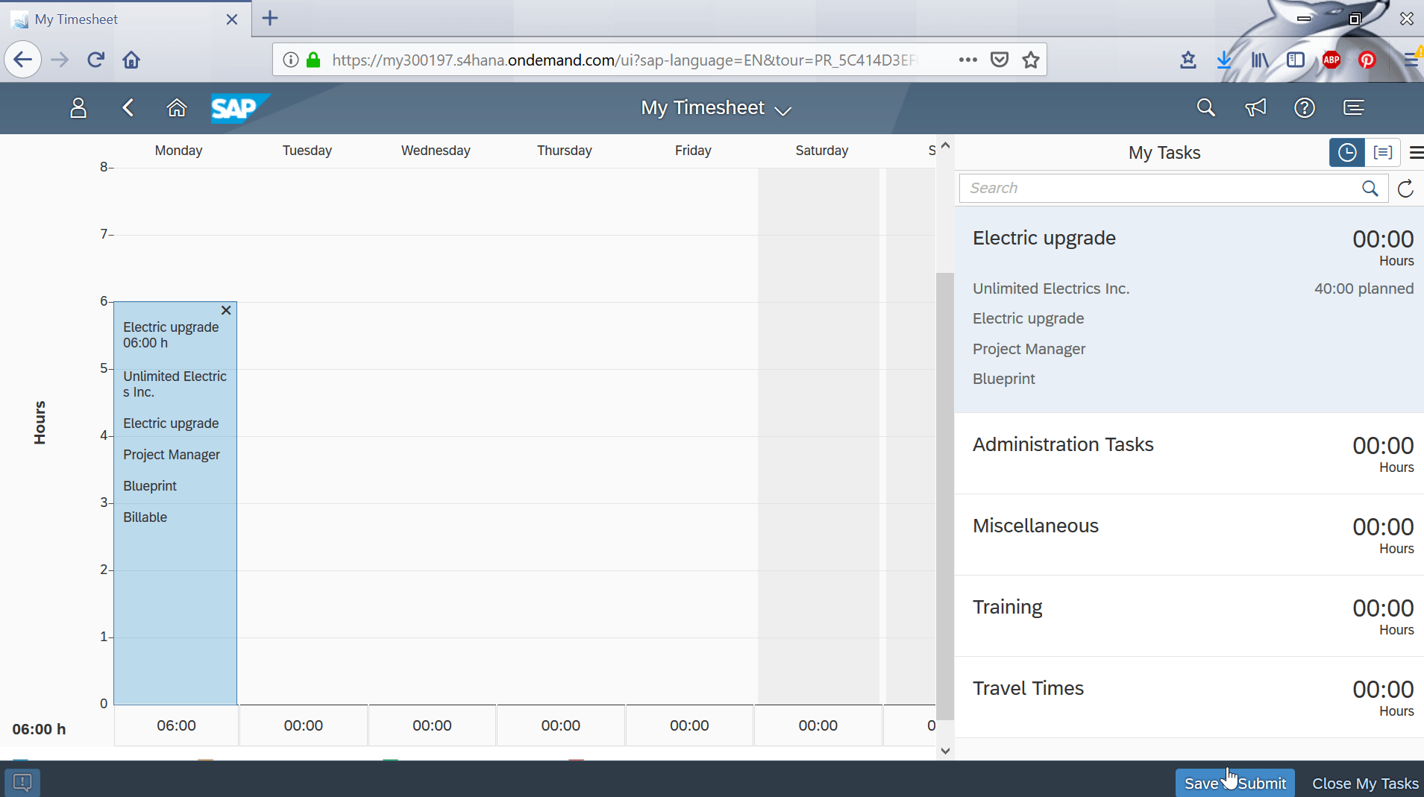This screenshot has height=797, width=1424.
Task: Click inside the task Search field
Action: 1156,188
